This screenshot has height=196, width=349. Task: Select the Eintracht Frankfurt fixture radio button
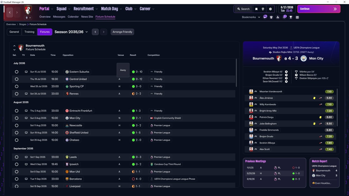pos(17,111)
